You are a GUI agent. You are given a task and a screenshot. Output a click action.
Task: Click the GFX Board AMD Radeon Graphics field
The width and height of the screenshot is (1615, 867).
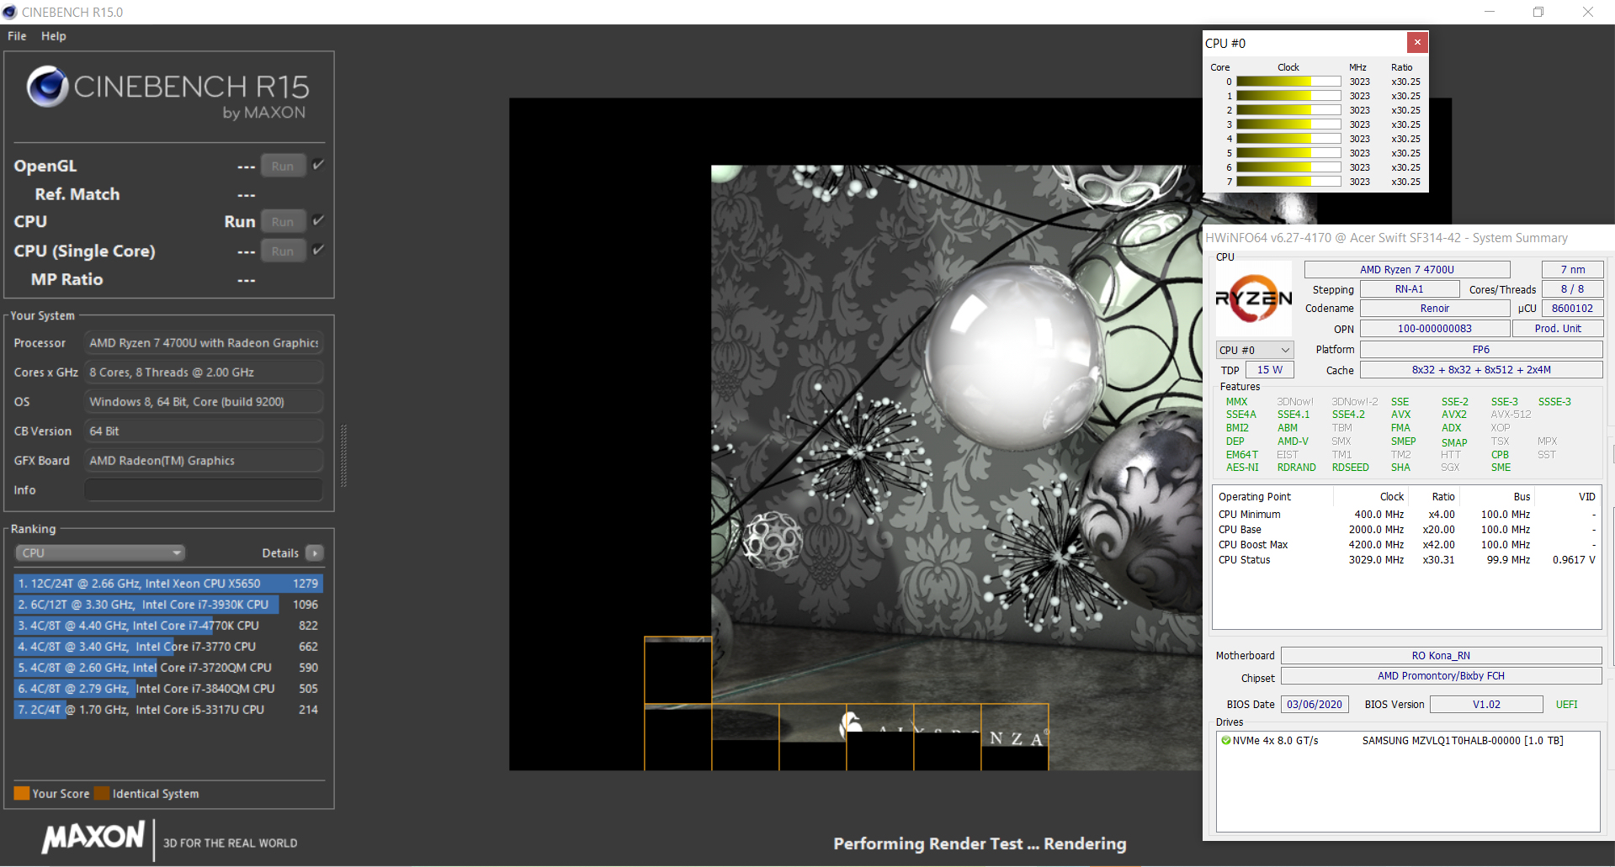(204, 460)
